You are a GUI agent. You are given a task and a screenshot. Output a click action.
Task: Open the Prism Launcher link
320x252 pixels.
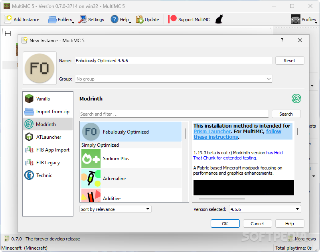click(212, 132)
